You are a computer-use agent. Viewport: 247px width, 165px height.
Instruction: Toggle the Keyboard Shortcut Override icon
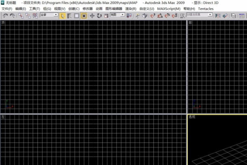click(x=144, y=16)
